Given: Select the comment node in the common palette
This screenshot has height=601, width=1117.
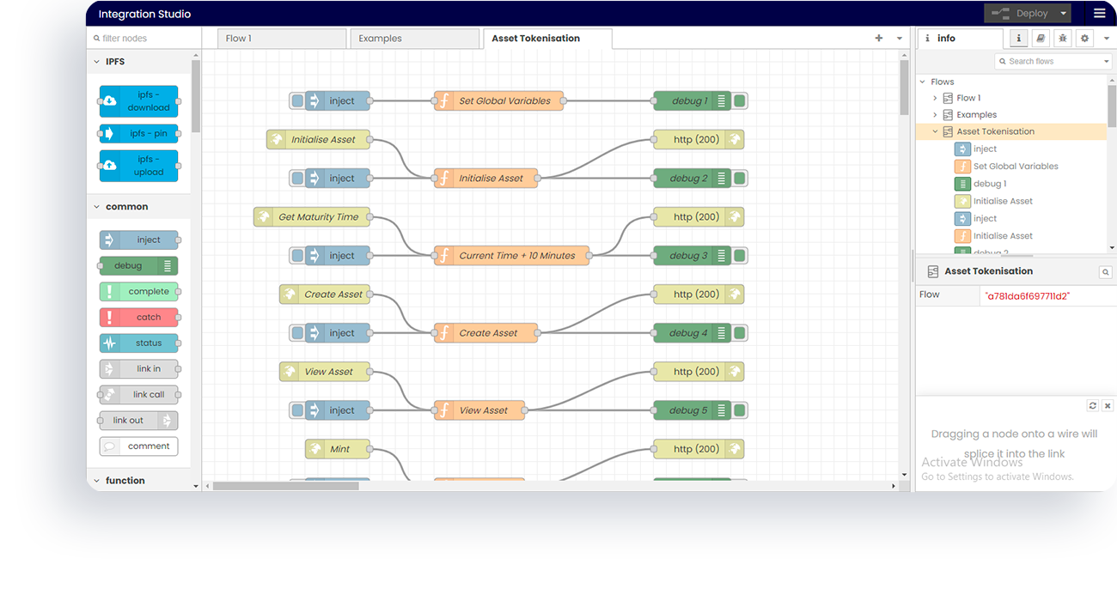Looking at the screenshot, I should pos(138,446).
